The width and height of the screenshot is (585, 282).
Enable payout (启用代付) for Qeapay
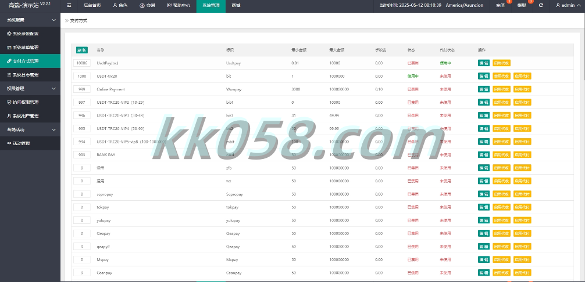[x=522, y=233]
